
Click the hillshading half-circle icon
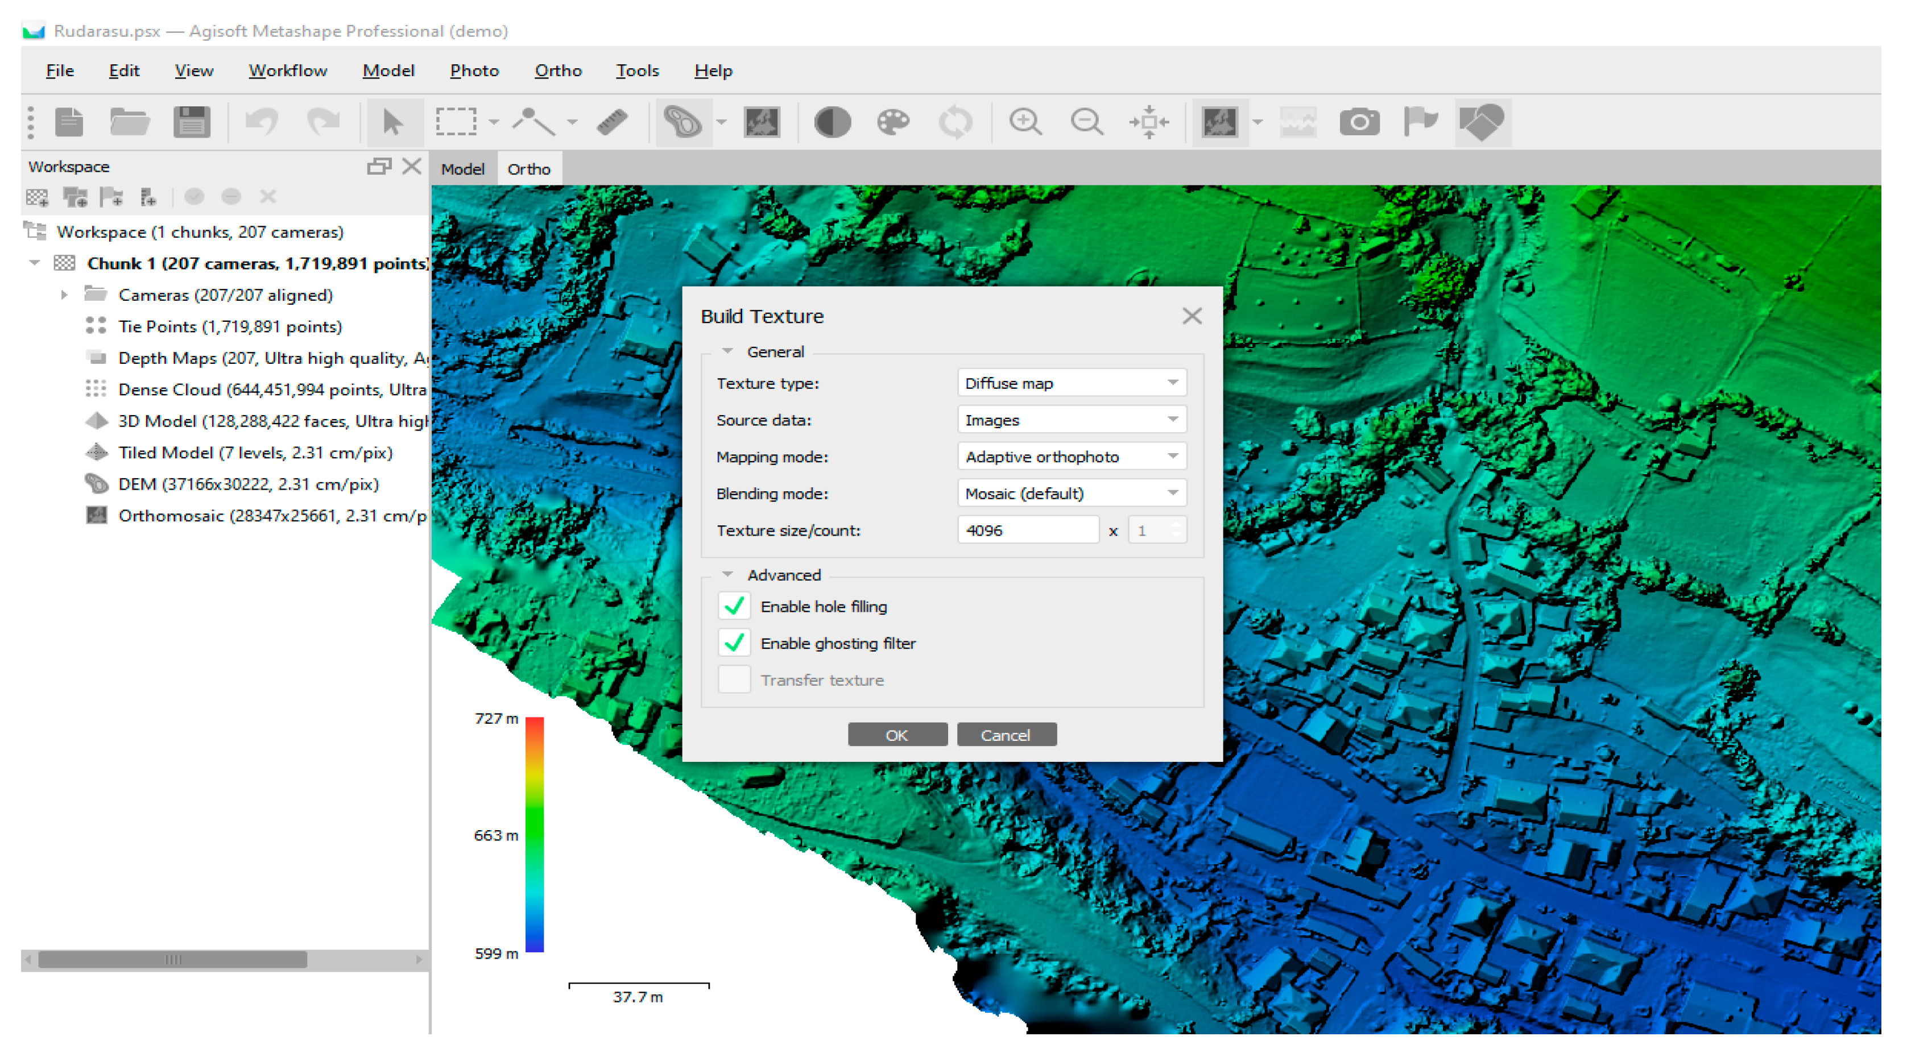point(832,122)
